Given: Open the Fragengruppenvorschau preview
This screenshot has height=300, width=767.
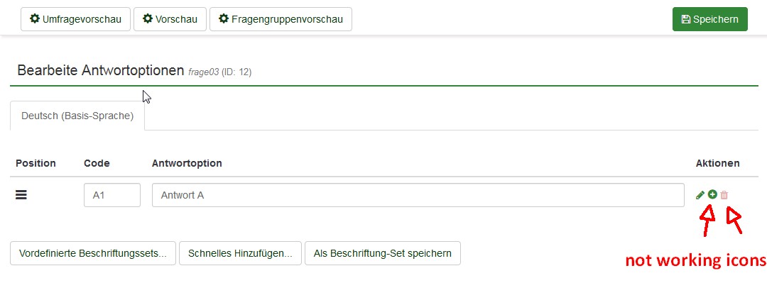Looking at the screenshot, I should [281, 19].
